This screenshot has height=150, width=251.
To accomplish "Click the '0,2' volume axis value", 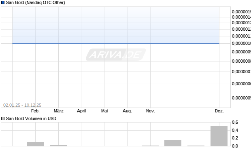I will coord(235,138).
